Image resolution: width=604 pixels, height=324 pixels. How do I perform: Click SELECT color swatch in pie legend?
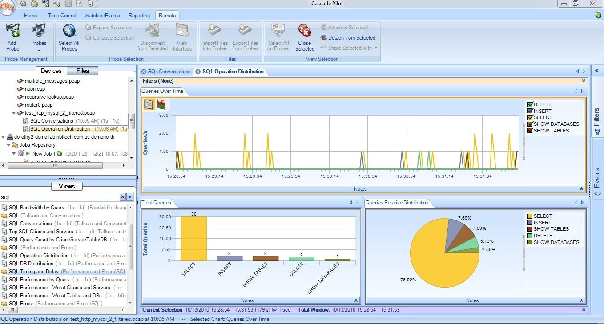(x=530, y=216)
